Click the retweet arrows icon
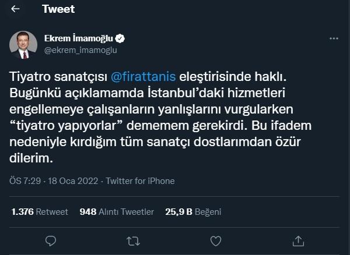The height and width of the screenshot is (255, 350). [x=133, y=240]
